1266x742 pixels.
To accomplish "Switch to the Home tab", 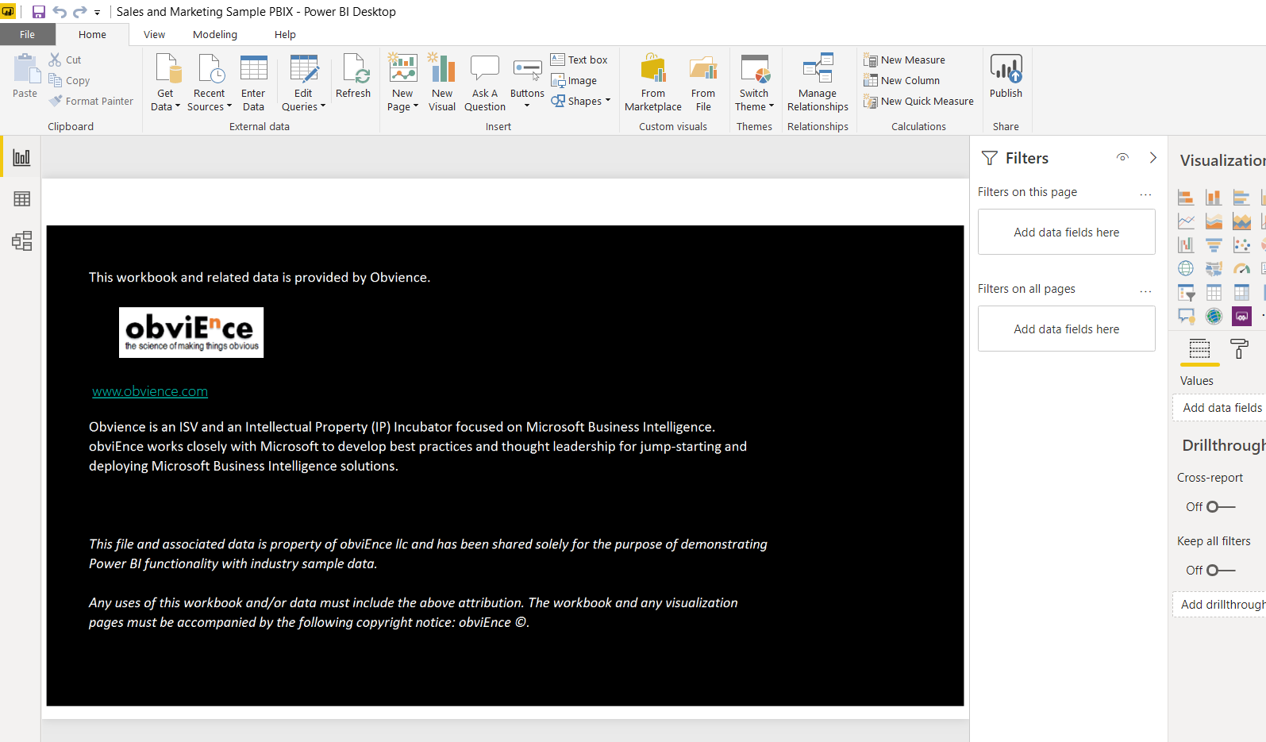I will 92,34.
